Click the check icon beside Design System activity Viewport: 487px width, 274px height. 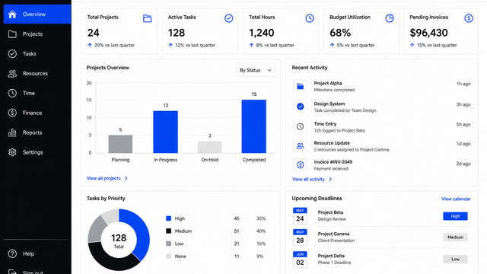coord(300,107)
